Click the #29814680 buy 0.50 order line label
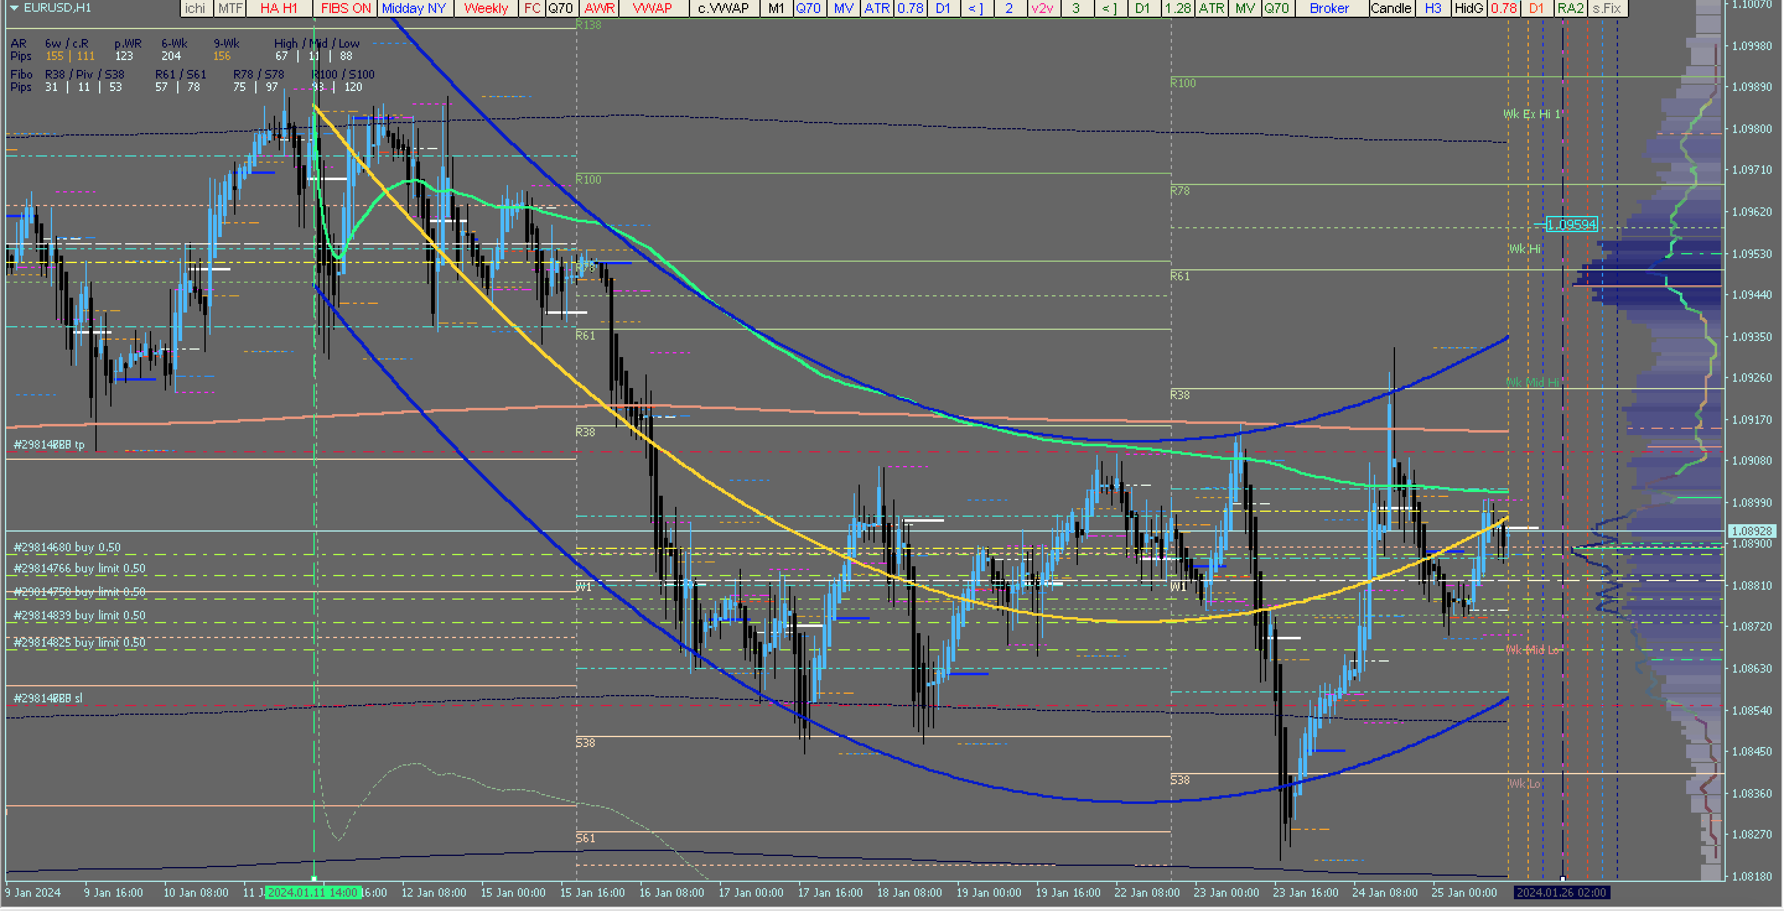This screenshot has height=911, width=1784. coord(67,547)
